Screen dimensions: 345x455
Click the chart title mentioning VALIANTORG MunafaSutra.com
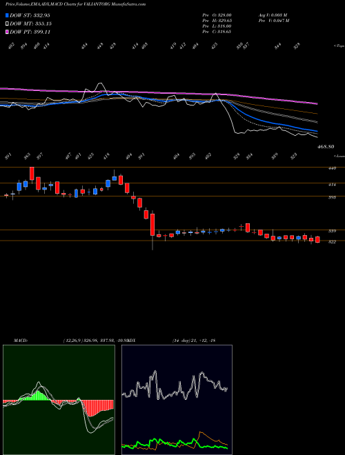click(75, 4)
